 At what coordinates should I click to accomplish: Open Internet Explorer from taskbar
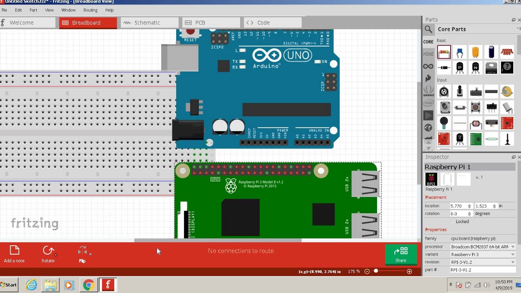[31, 285]
